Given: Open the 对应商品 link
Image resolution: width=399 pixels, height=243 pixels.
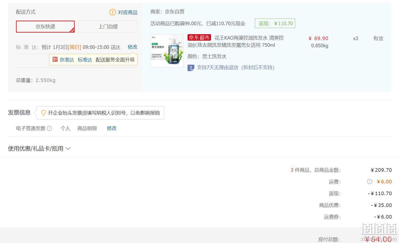Looking at the screenshot, I should (127, 12).
